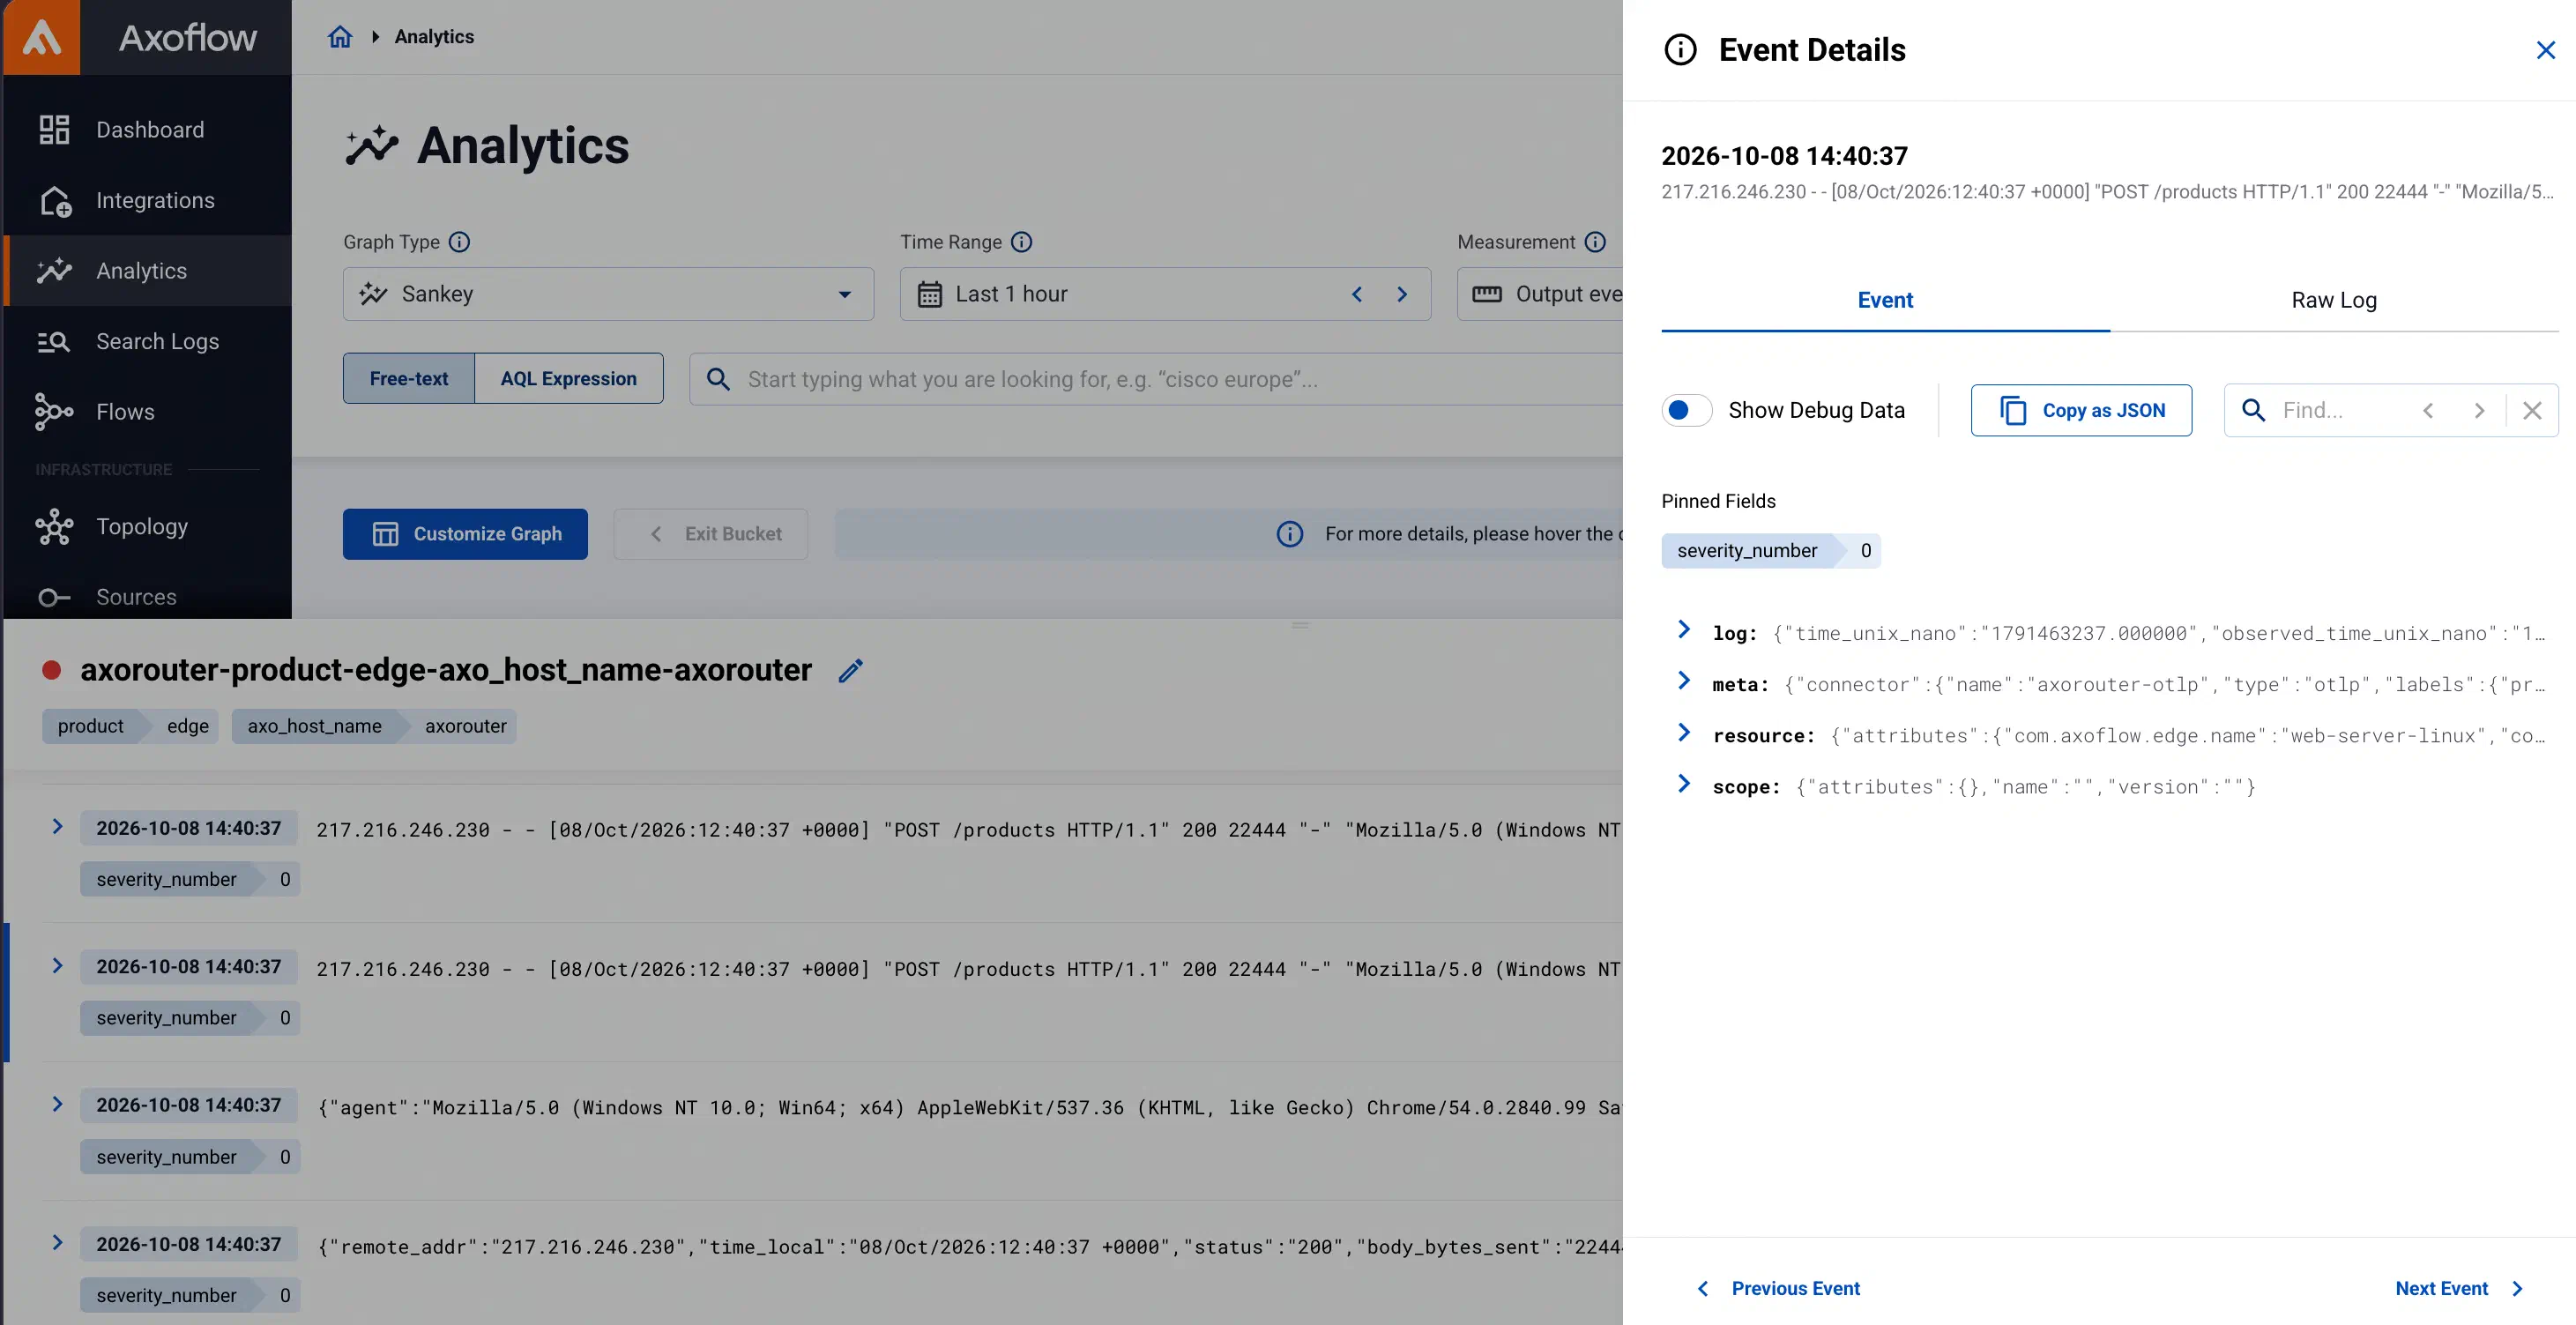Select the Event tab
The width and height of the screenshot is (2576, 1325).
point(1885,300)
